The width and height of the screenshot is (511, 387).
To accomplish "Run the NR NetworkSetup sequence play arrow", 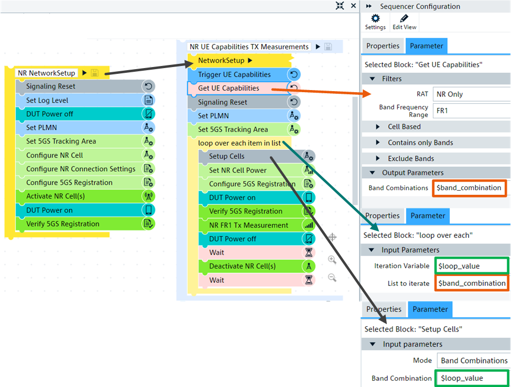I will [x=84, y=73].
